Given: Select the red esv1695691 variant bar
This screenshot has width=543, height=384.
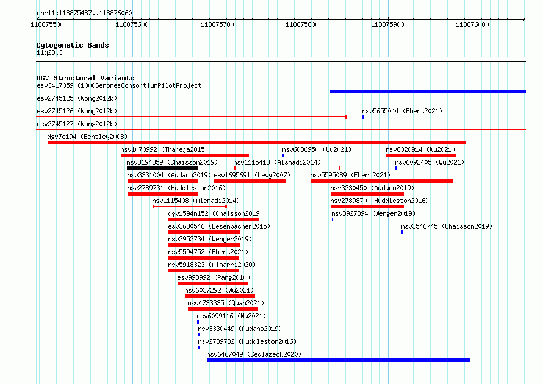Looking at the screenshot, I should [250, 181].
